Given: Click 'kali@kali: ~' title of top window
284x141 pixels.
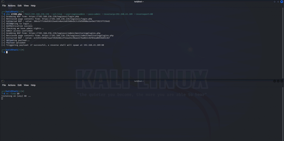Looking at the screenshot, I should [x=138, y=2].
